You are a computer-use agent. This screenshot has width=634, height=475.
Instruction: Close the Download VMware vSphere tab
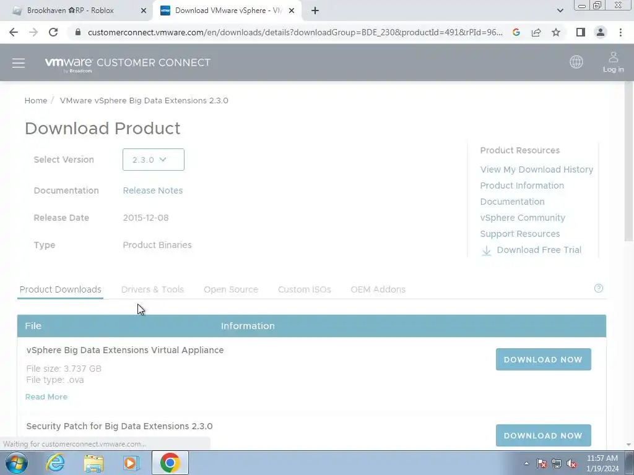coord(292,11)
